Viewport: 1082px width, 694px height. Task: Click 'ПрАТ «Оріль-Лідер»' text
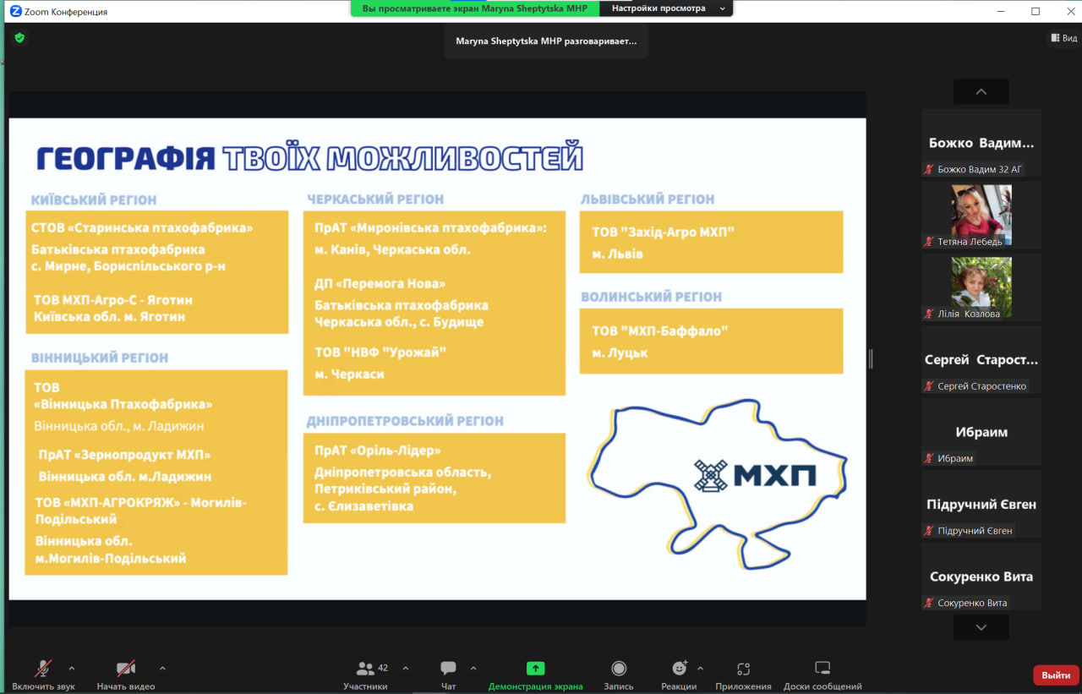tap(378, 451)
